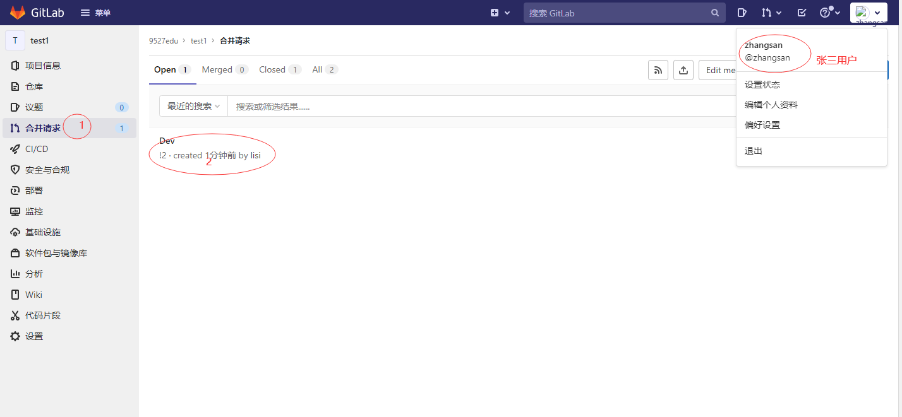
Task: Click the '!2 · created 1分钟前' text
Action: coord(197,155)
